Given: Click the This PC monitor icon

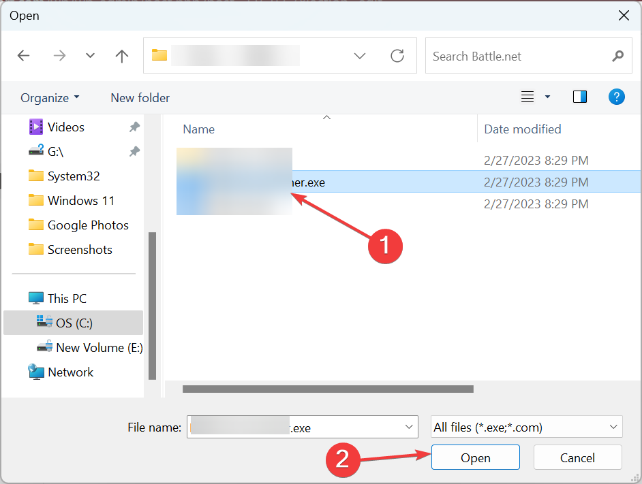Looking at the screenshot, I should [x=36, y=298].
